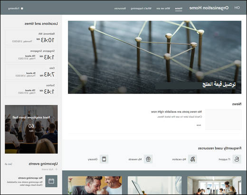
Task: Click the Upcoming events heading
Action: point(43,164)
